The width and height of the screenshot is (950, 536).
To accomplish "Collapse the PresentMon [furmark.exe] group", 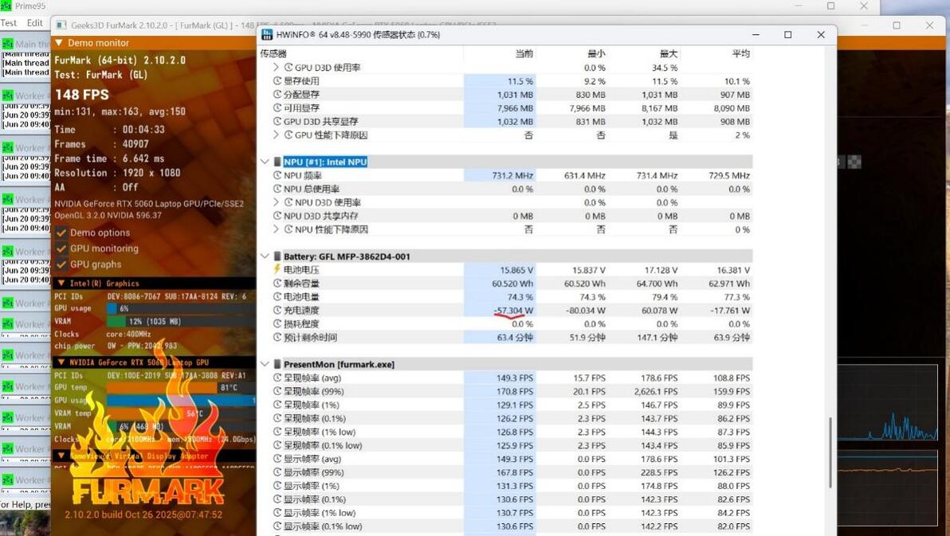I will click(265, 364).
